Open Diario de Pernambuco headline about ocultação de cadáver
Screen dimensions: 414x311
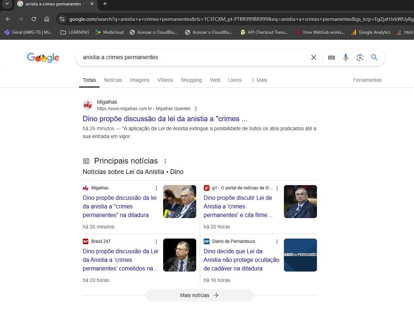pos(241,260)
